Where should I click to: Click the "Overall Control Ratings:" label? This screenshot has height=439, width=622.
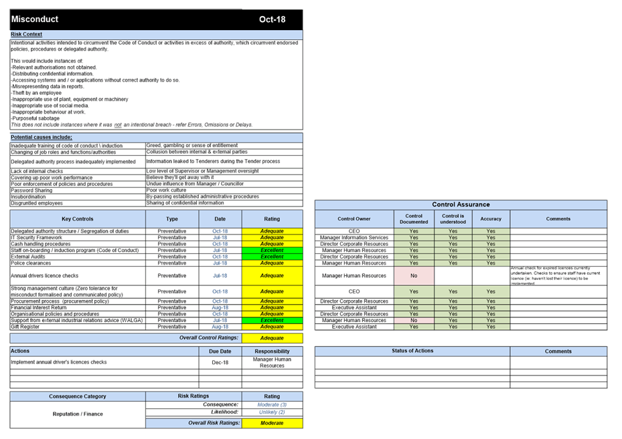tap(209, 337)
